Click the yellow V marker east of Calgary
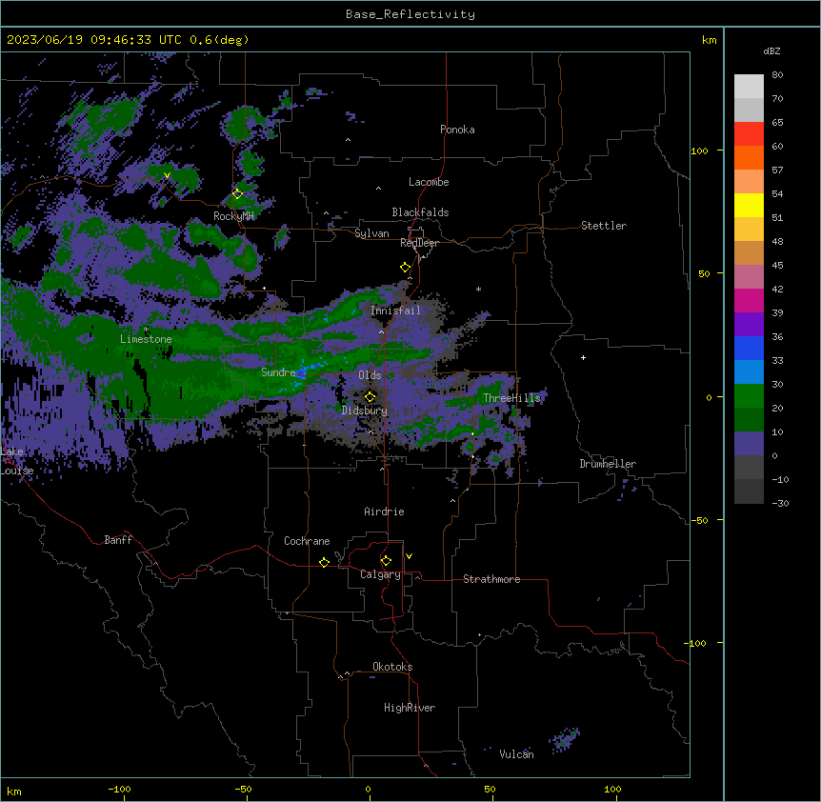The width and height of the screenshot is (821, 802). pos(409,556)
